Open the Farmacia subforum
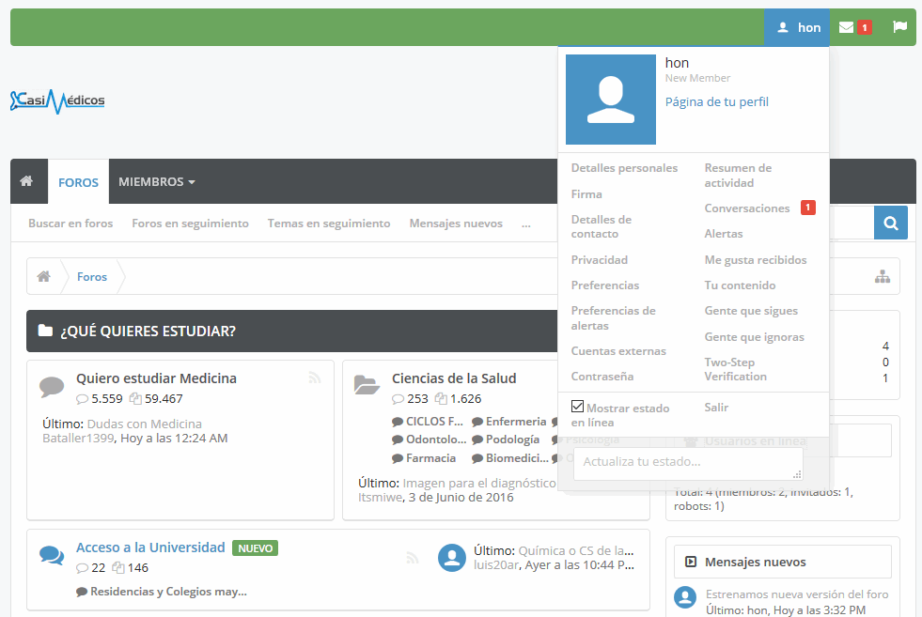This screenshot has width=922, height=617. [430, 457]
